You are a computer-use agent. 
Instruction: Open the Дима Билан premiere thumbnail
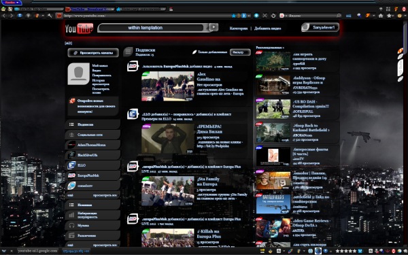pos(167,139)
